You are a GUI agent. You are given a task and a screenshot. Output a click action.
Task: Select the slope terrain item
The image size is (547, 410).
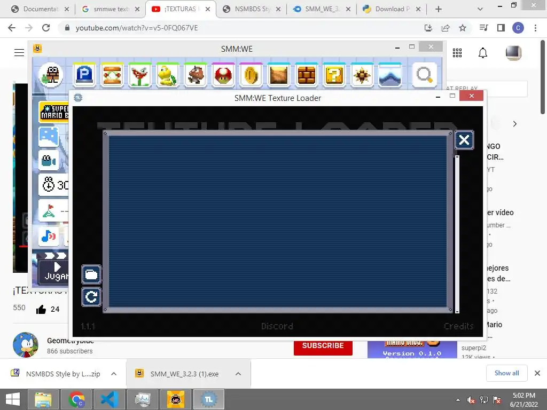coord(389,75)
